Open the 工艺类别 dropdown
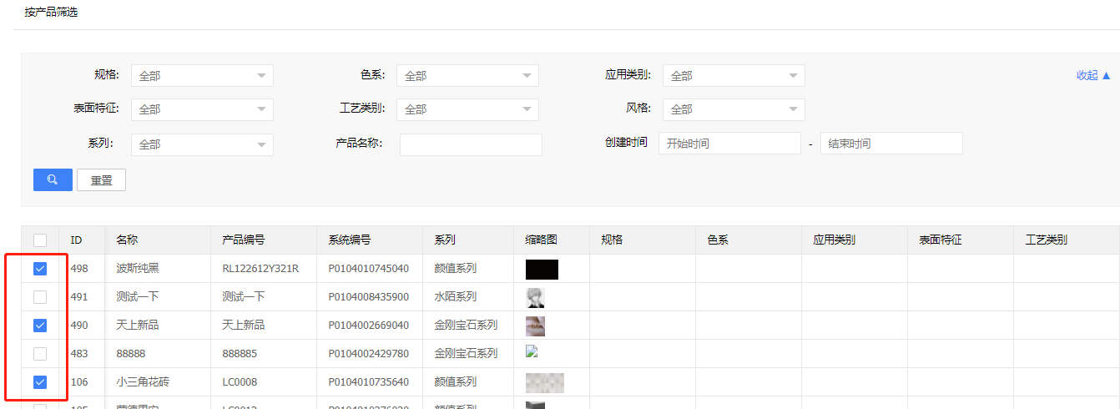This screenshot has width=1120, height=409. (x=467, y=109)
